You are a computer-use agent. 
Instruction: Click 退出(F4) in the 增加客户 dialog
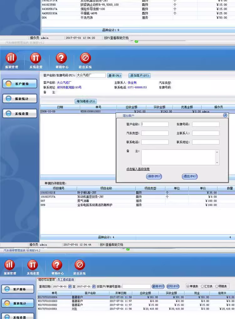click(190, 176)
